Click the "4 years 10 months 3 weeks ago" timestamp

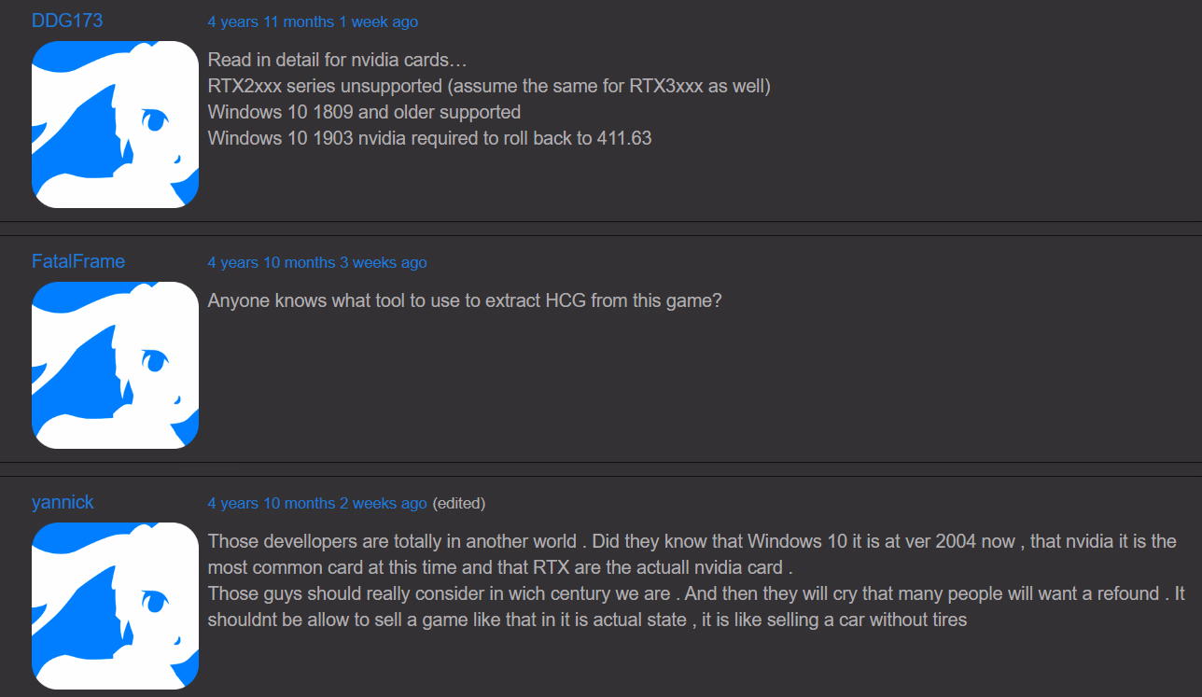[x=317, y=262]
